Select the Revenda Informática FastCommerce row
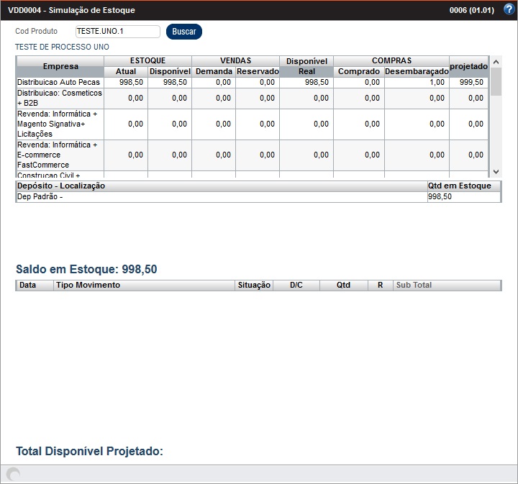This screenshot has height=484, width=518. (x=59, y=155)
